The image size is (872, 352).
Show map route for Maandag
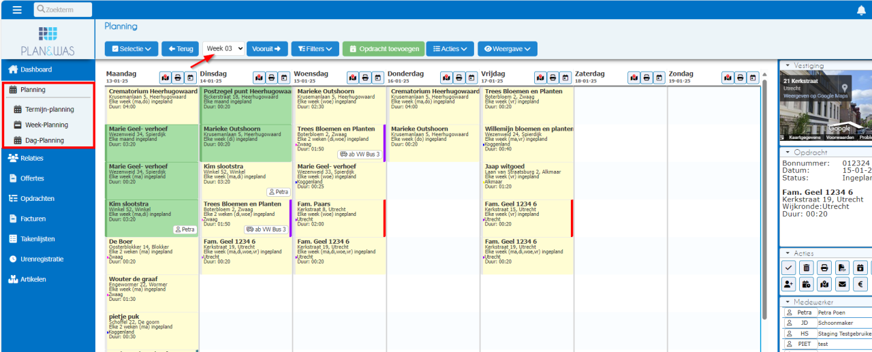coord(166,78)
